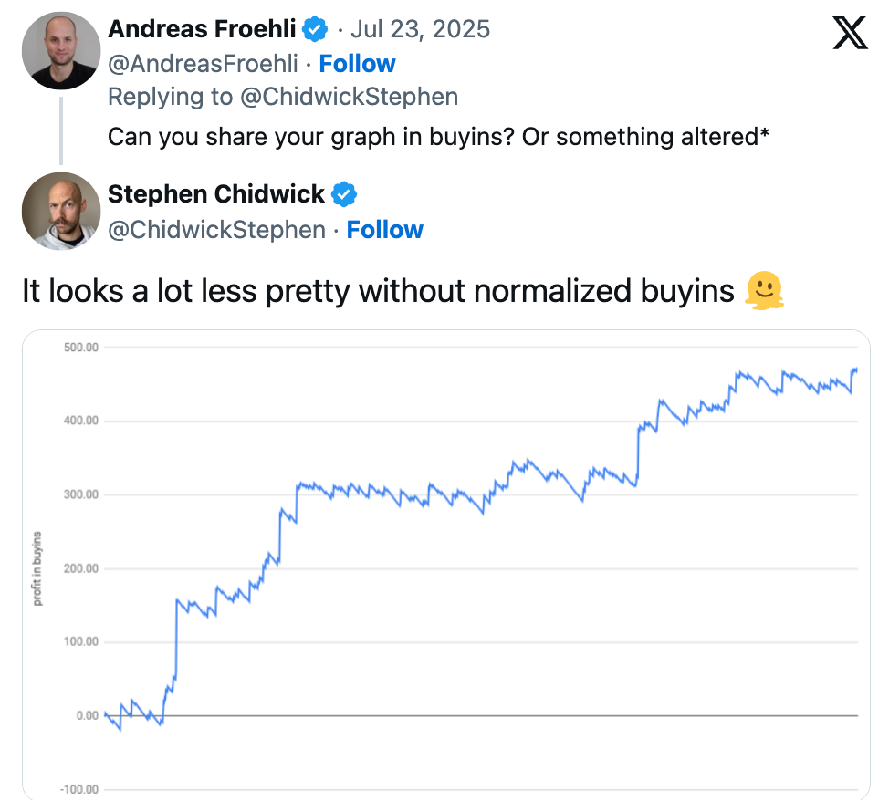The image size is (889, 801).
Task: Follow @AndreasFroehli
Action: click(357, 64)
